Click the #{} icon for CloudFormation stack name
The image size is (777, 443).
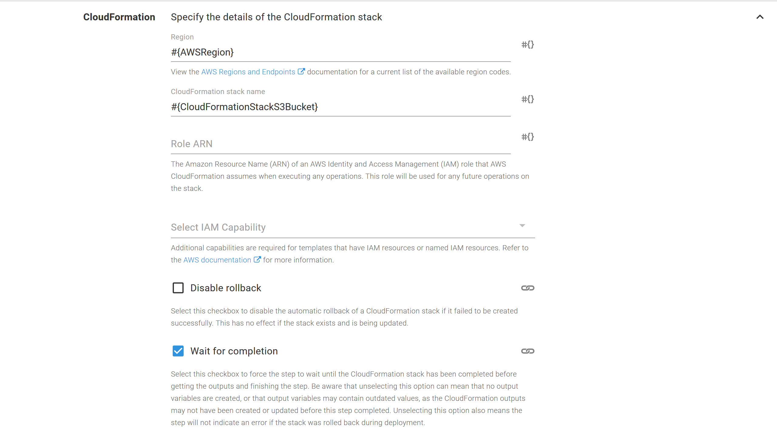click(x=528, y=99)
